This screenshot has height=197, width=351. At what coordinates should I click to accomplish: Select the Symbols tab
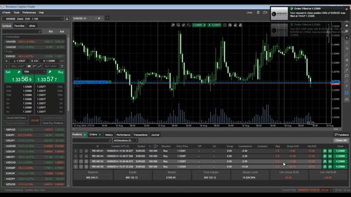pyautogui.click(x=7, y=26)
